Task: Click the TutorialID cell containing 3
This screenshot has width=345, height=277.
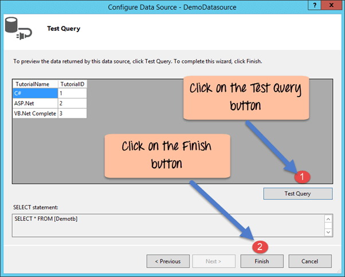Action: coord(72,113)
